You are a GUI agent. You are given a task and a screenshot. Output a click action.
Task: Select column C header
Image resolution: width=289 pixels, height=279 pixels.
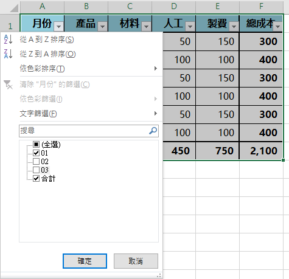coord(130,7)
